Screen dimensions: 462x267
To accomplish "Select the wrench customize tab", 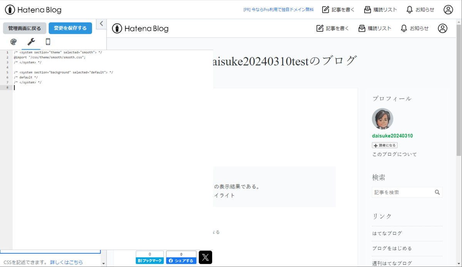I will click(x=31, y=42).
